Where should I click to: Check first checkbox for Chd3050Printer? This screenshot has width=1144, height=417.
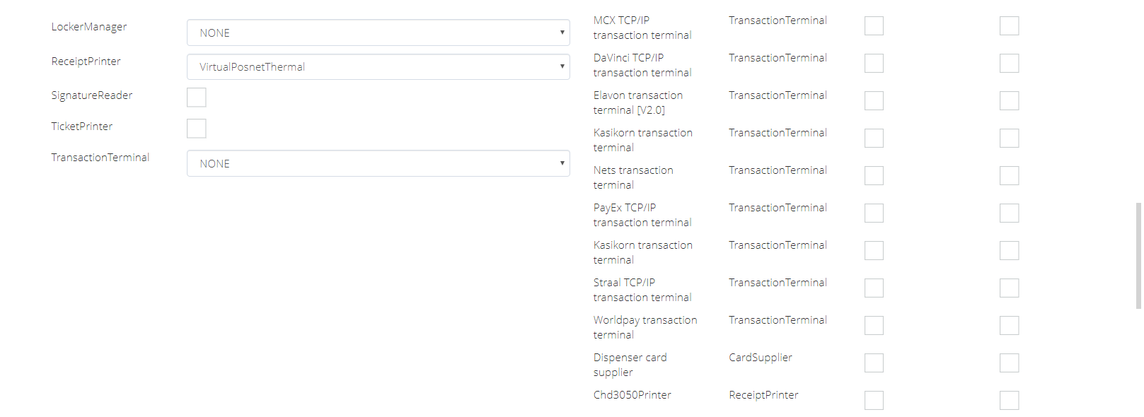874,401
